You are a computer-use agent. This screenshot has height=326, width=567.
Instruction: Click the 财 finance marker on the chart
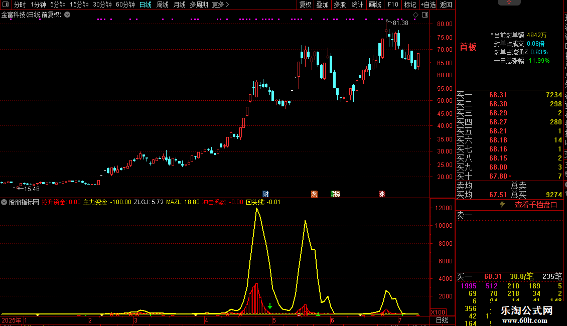266,194
